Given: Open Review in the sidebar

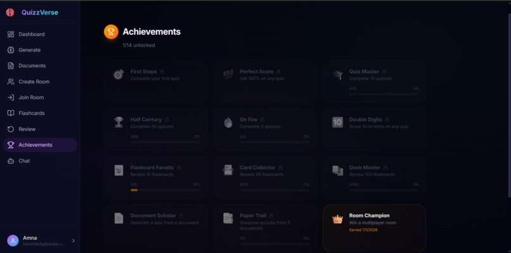Looking at the screenshot, I should tap(40, 129).
